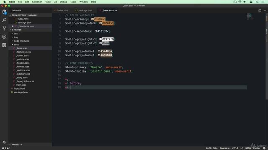268x150 pixels.
Task: Split the editor to the side
Action: (x=260, y=10)
